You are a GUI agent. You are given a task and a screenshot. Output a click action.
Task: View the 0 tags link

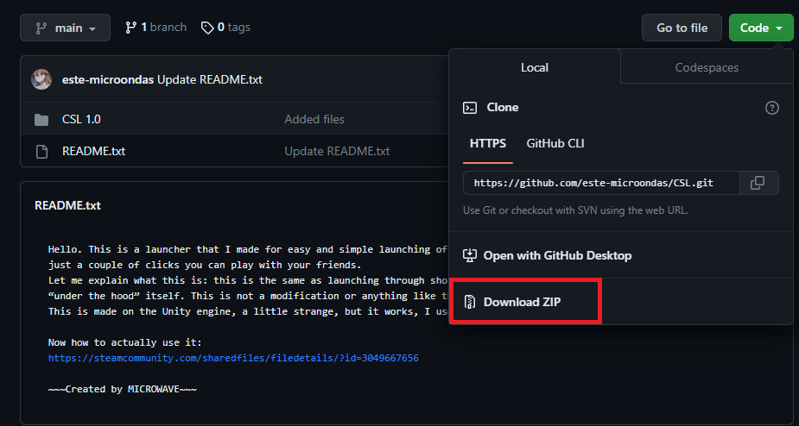pyautogui.click(x=225, y=27)
